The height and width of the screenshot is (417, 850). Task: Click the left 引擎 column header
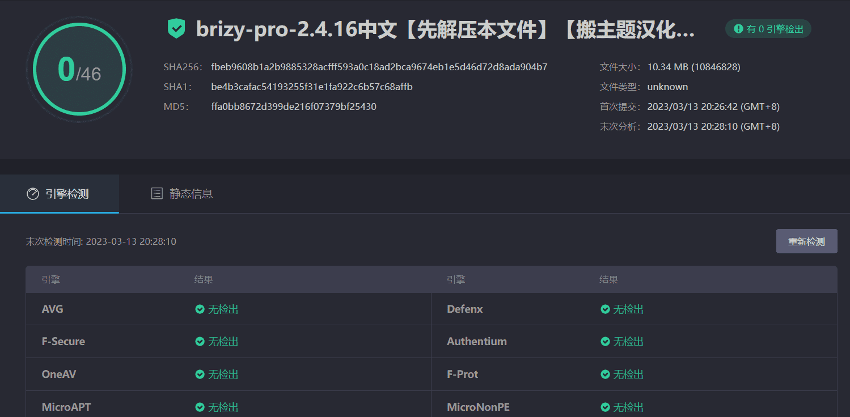tap(51, 279)
